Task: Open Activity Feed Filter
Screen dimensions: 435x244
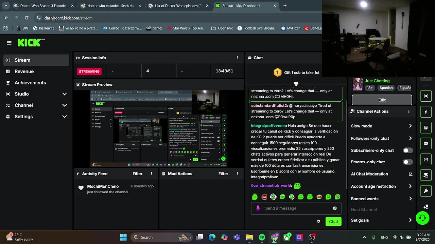Action: pos(138,174)
